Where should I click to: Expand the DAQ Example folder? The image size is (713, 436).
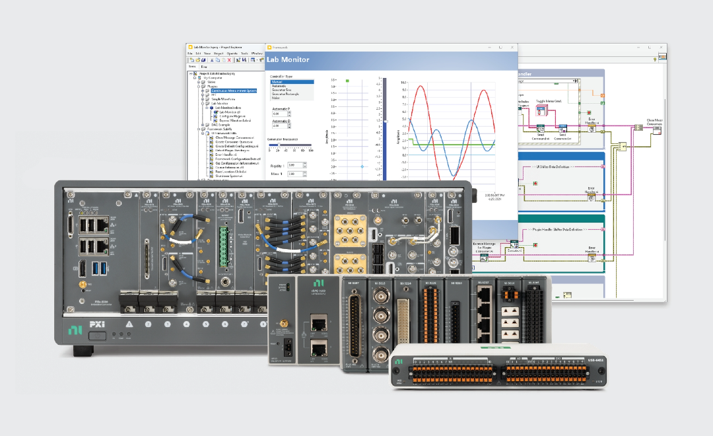203,125
